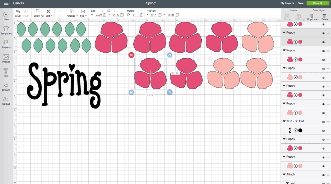Select the Text - DJ Flirt layer name

click(295, 121)
